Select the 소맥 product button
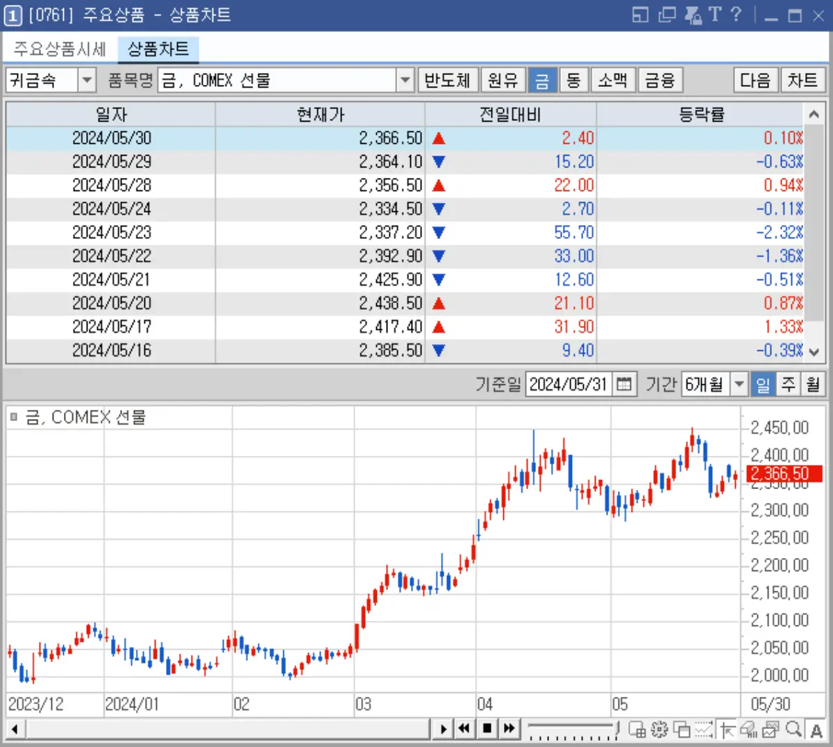Screen dimensions: 833x747 click(x=613, y=81)
